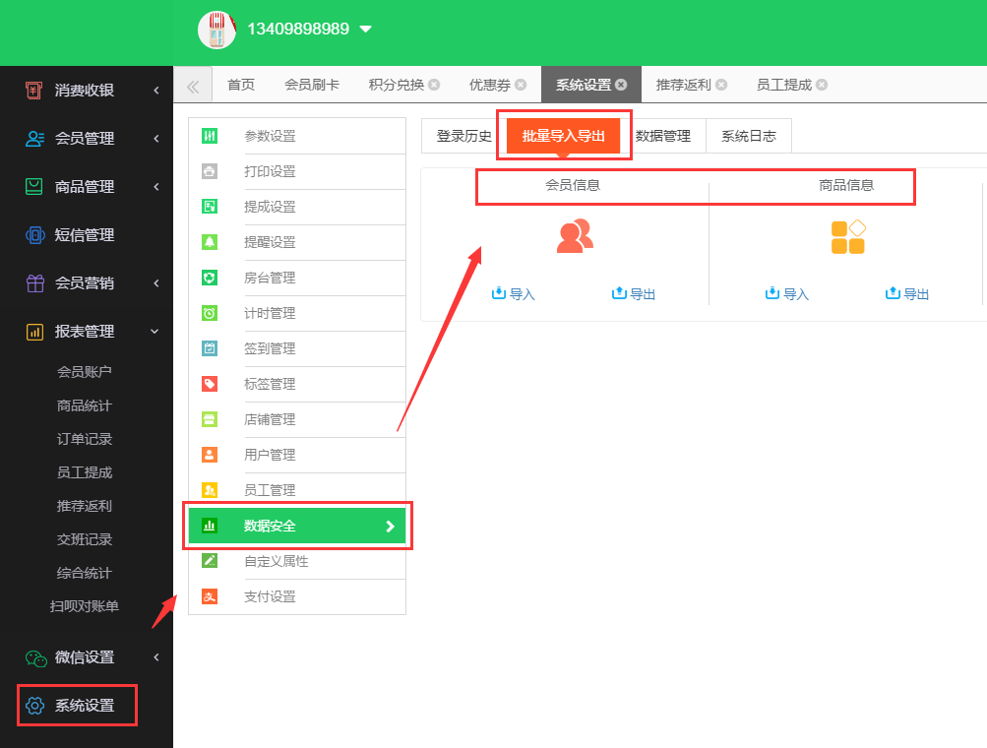Collapse the tab bar with double-chevron icon
Viewport: 987px width, 748px height.
point(193,86)
